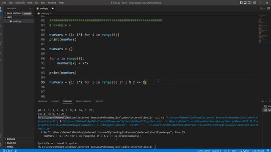Select the Python debug terminal entry
This screenshot has height=152, width=271.
(x=267, y=110)
